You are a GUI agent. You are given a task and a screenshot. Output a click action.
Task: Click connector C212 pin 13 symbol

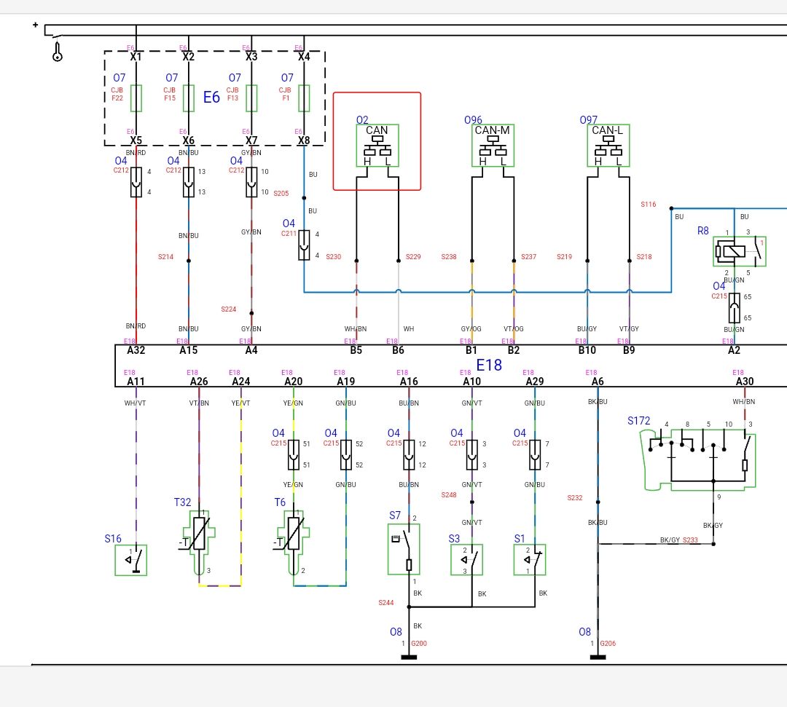189,182
